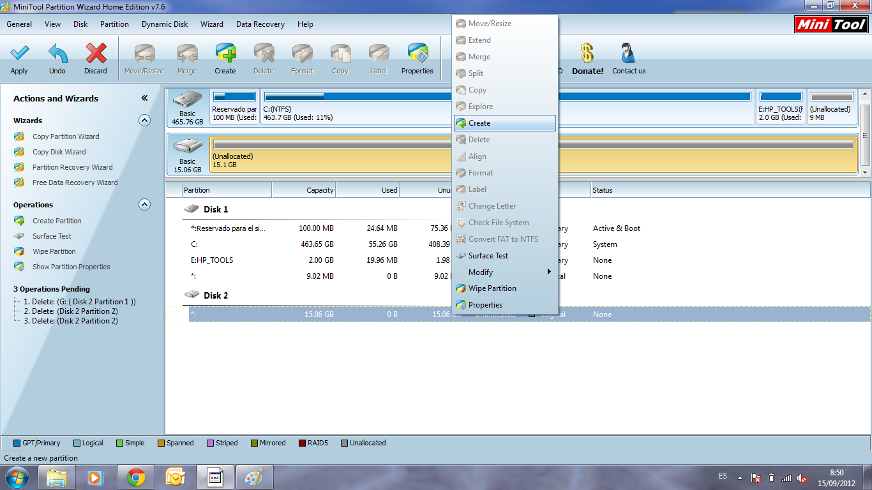Click Surface Test in Operations panel
This screenshot has height=490, width=872.
pos(52,236)
